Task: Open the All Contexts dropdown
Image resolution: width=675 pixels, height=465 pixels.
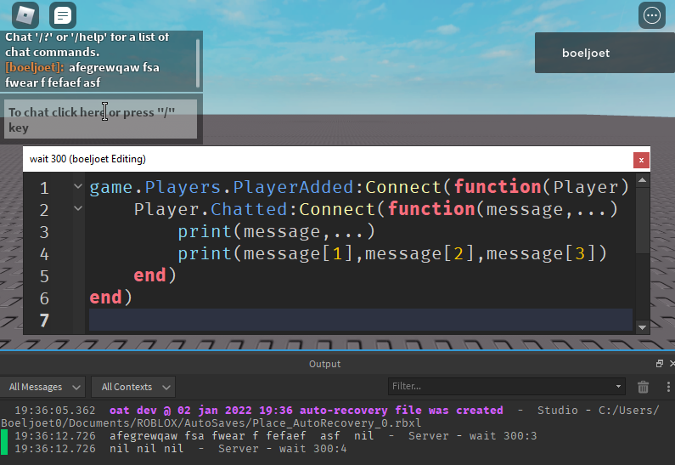Action: [x=133, y=387]
